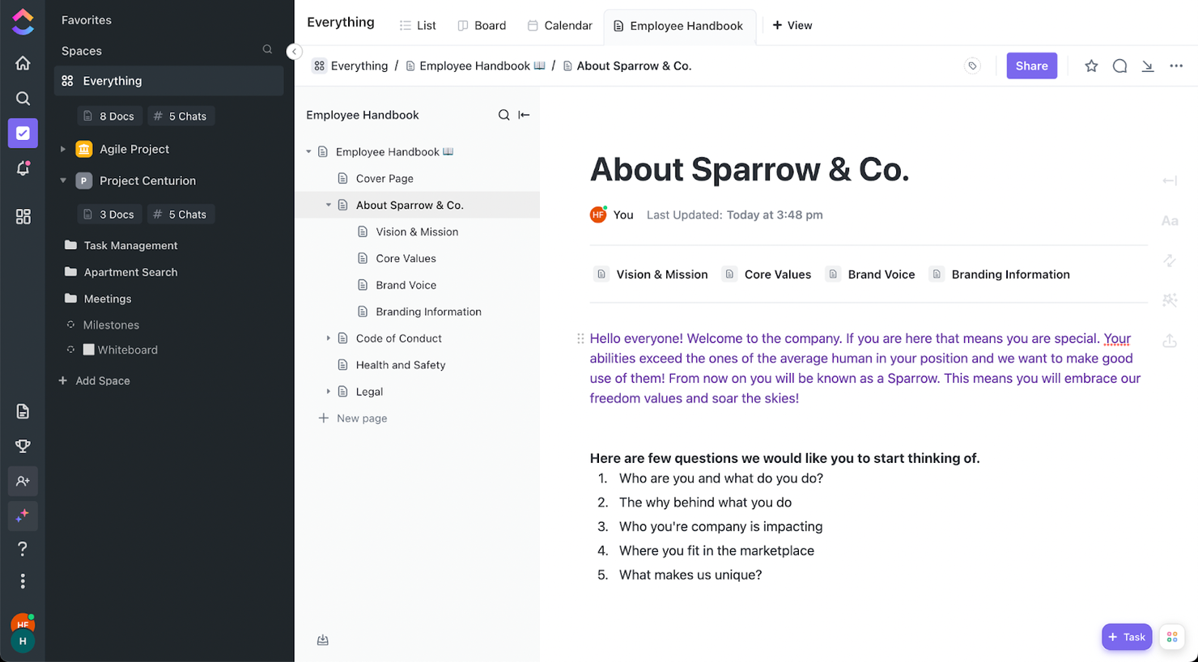Collapse the sidebar with arrow button

294,52
